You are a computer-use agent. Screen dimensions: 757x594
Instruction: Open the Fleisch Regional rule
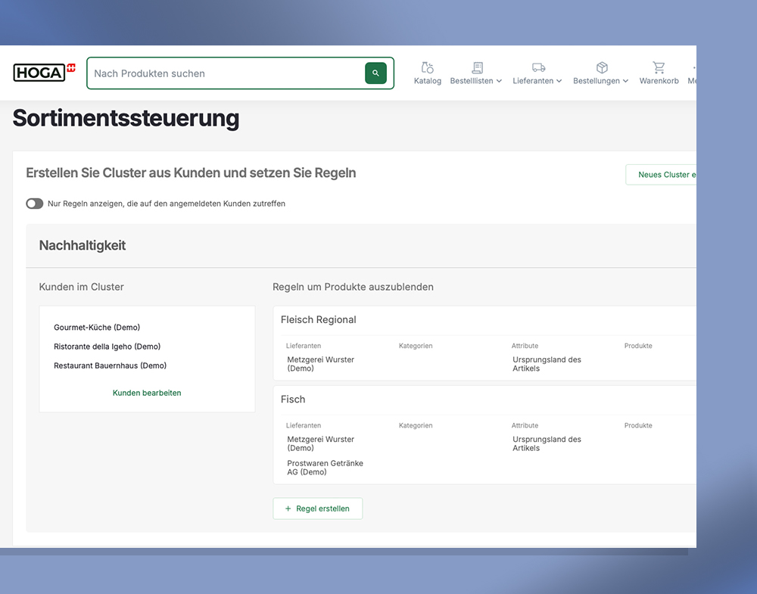click(318, 320)
